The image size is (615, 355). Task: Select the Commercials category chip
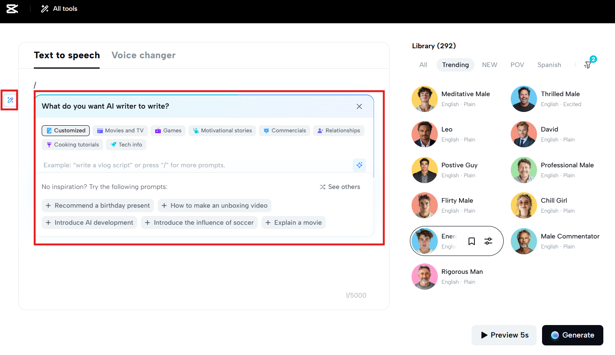pos(284,131)
